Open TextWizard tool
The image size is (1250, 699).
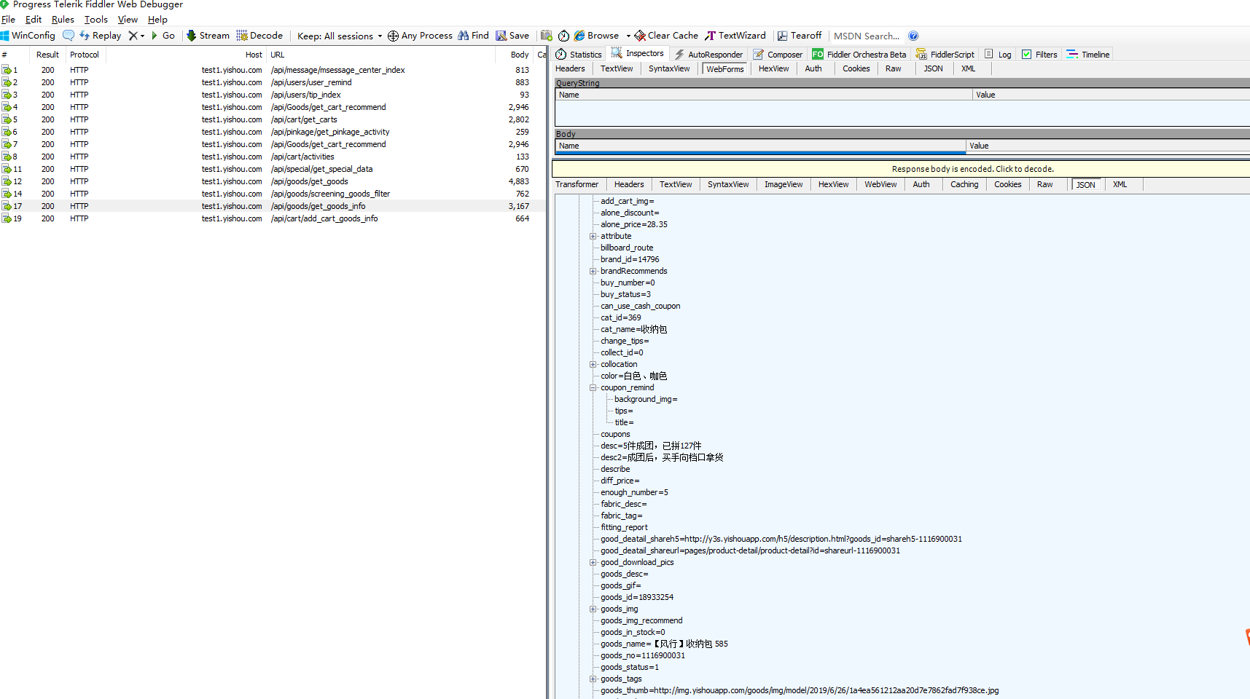click(735, 36)
